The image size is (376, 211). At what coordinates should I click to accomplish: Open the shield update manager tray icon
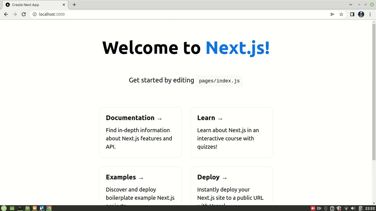339,208
